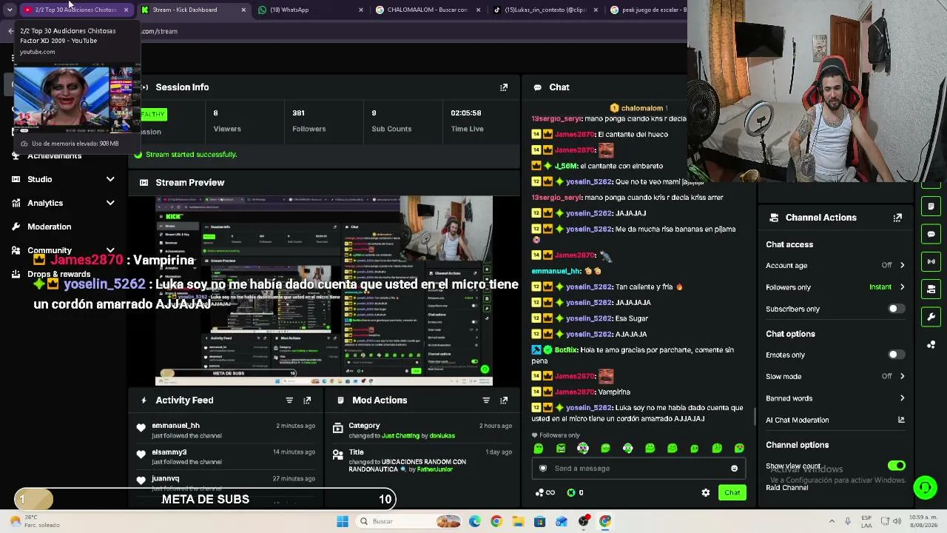Click the three-dots cluster icon in right sidebar
947x533 pixels.
coord(931,344)
